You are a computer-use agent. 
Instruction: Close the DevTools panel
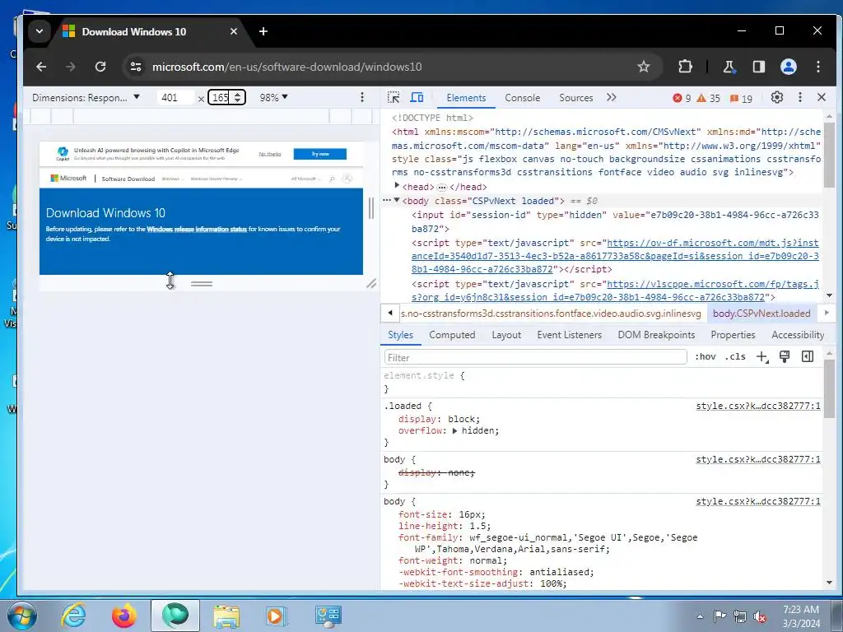(x=821, y=97)
